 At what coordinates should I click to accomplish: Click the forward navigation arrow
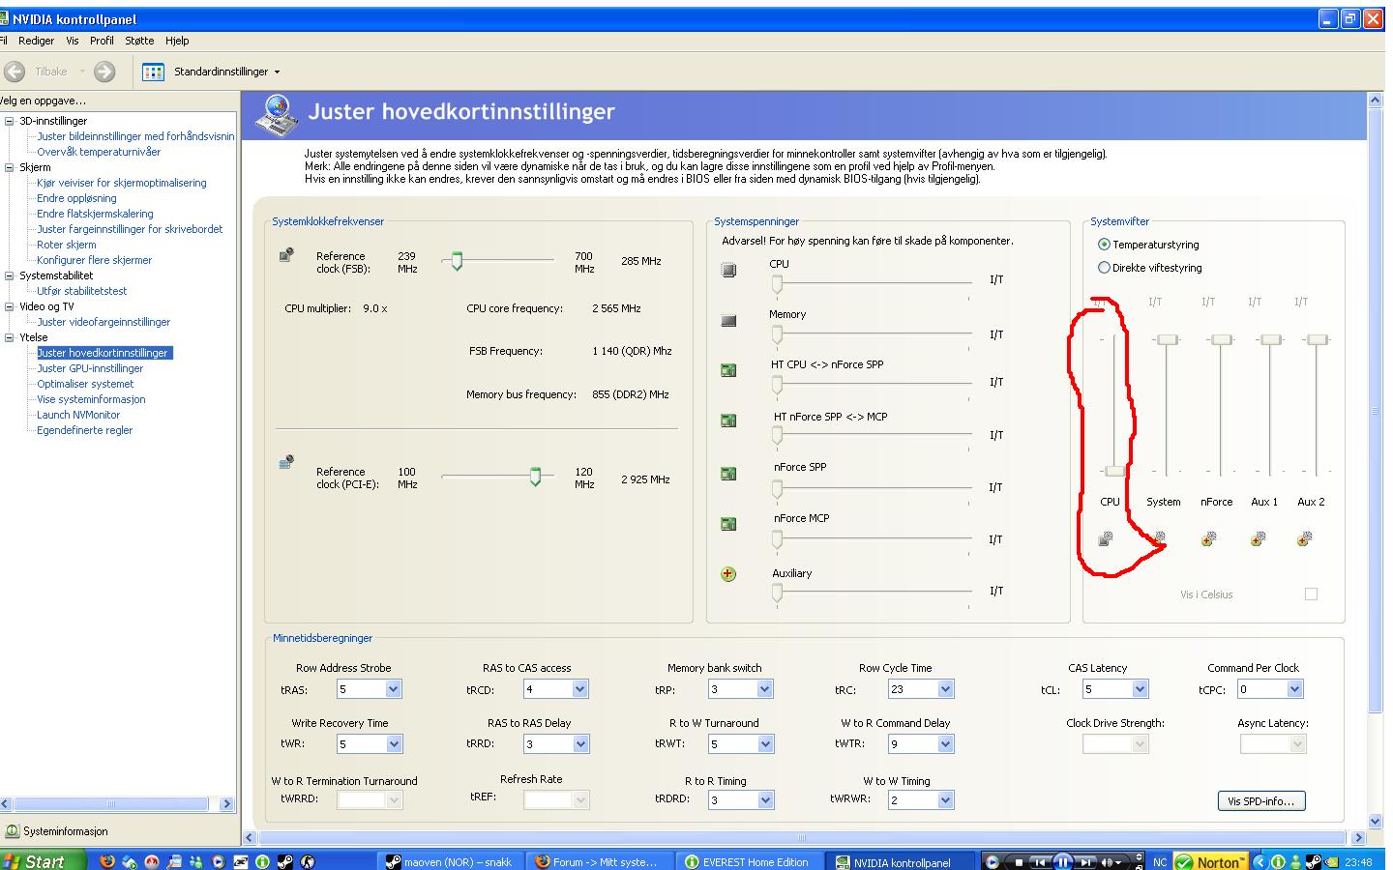(x=104, y=72)
